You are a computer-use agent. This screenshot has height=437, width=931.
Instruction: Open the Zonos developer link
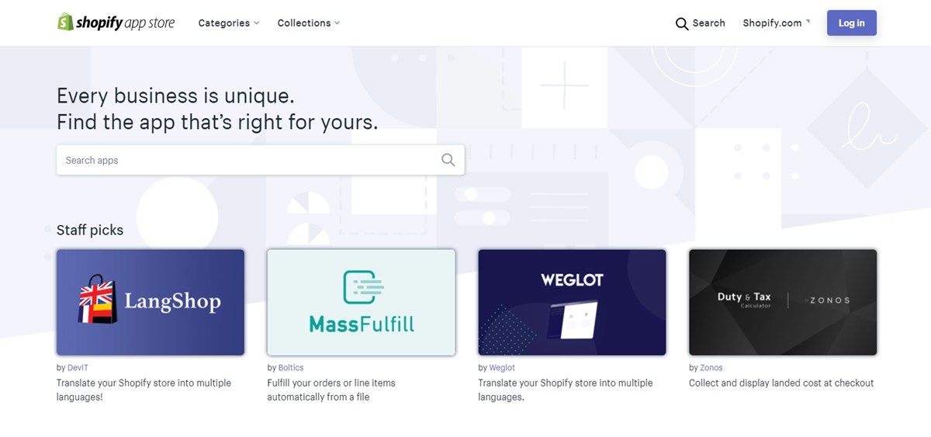click(711, 368)
